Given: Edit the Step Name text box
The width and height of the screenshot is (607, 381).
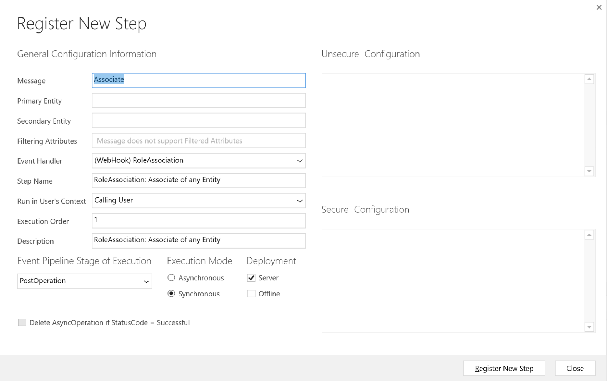Looking at the screenshot, I should click(x=199, y=180).
